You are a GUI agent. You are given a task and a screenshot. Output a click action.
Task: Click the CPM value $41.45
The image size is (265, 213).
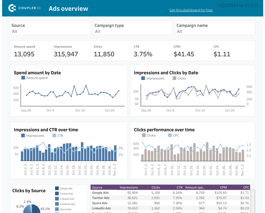[x=184, y=54]
